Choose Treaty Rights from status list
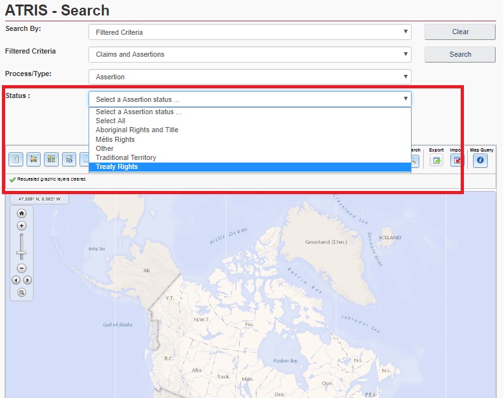 pyautogui.click(x=117, y=167)
